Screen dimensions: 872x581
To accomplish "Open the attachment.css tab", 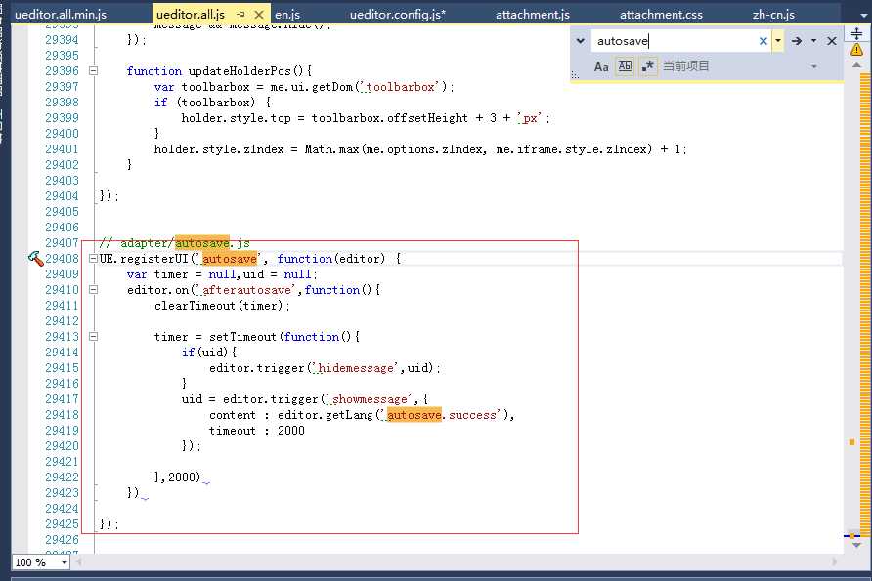I will tap(661, 14).
